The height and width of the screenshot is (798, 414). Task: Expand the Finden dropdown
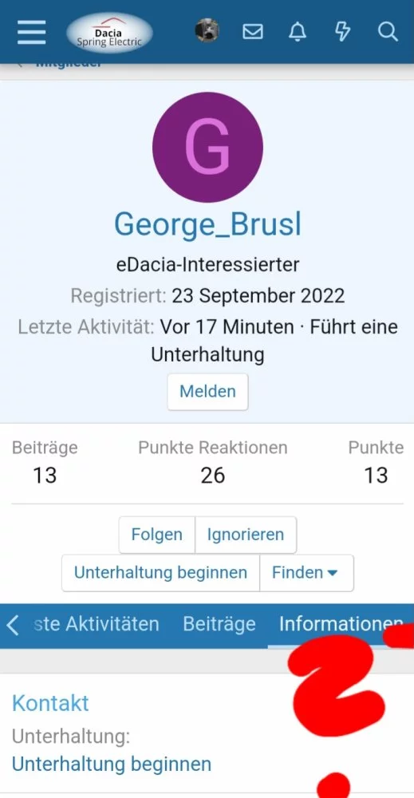[306, 572]
